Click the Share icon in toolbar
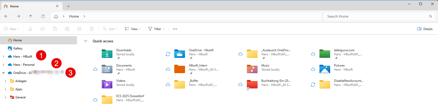 click(x=79, y=29)
